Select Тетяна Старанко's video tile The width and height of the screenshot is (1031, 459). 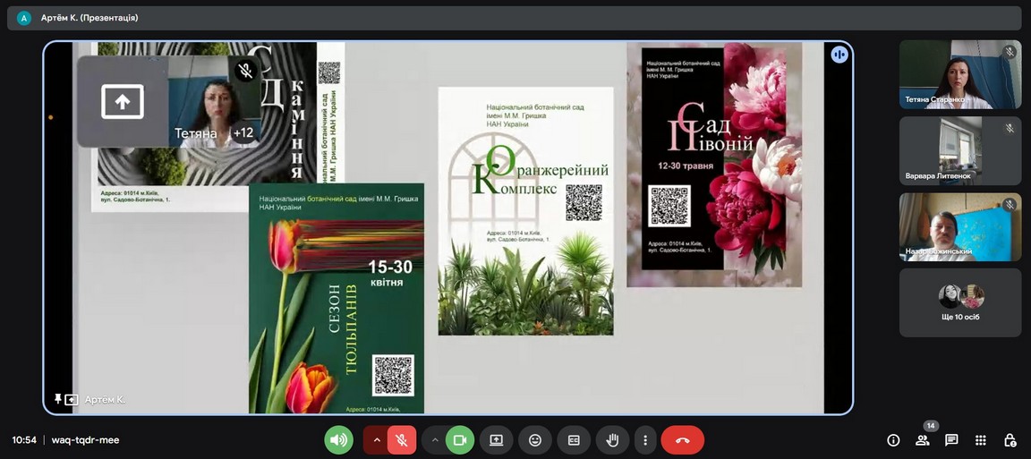click(x=960, y=74)
